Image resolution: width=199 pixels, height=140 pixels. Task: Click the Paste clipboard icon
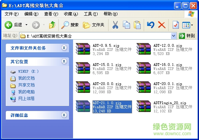[x=137, y=25]
